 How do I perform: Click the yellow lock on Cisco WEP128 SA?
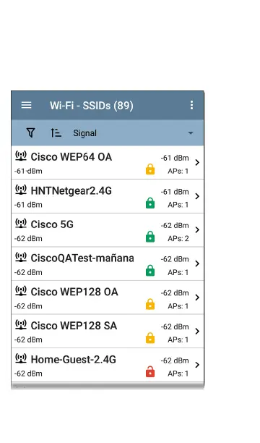pos(150,338)
